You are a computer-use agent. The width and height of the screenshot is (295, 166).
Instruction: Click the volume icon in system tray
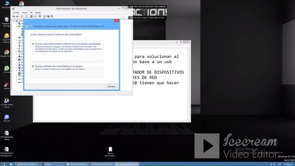tap(274, 164)
